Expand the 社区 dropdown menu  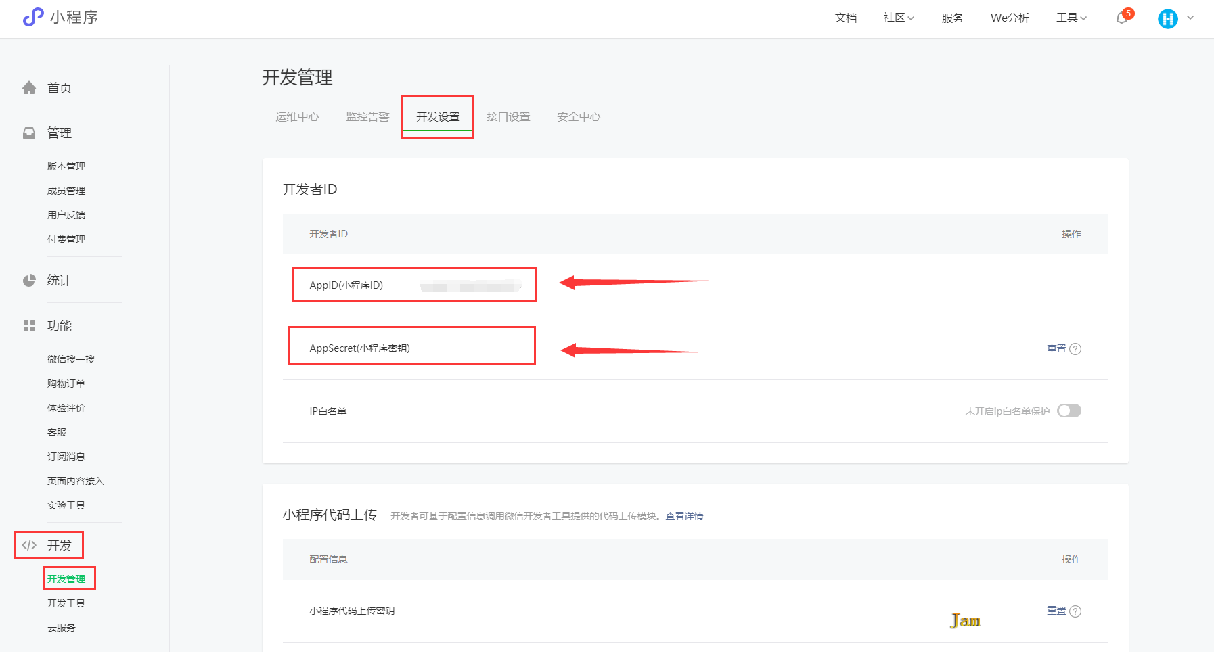click(899, 18)
